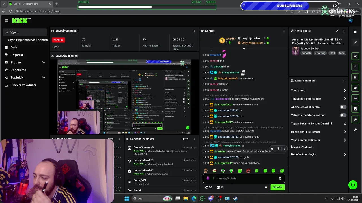The image size is (362, 203).
Task: Click Filtre in Etkinlik Akışı panel
Action: pos(110,139)
